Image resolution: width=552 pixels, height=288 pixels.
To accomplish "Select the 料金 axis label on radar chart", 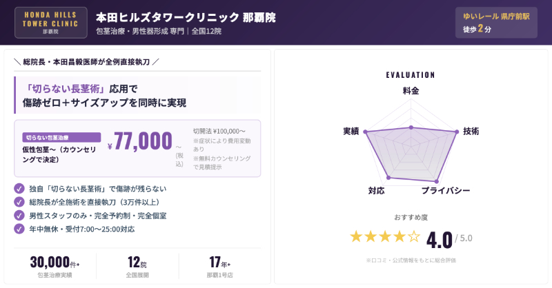I will pyautogui.click(x=411, y=90).
